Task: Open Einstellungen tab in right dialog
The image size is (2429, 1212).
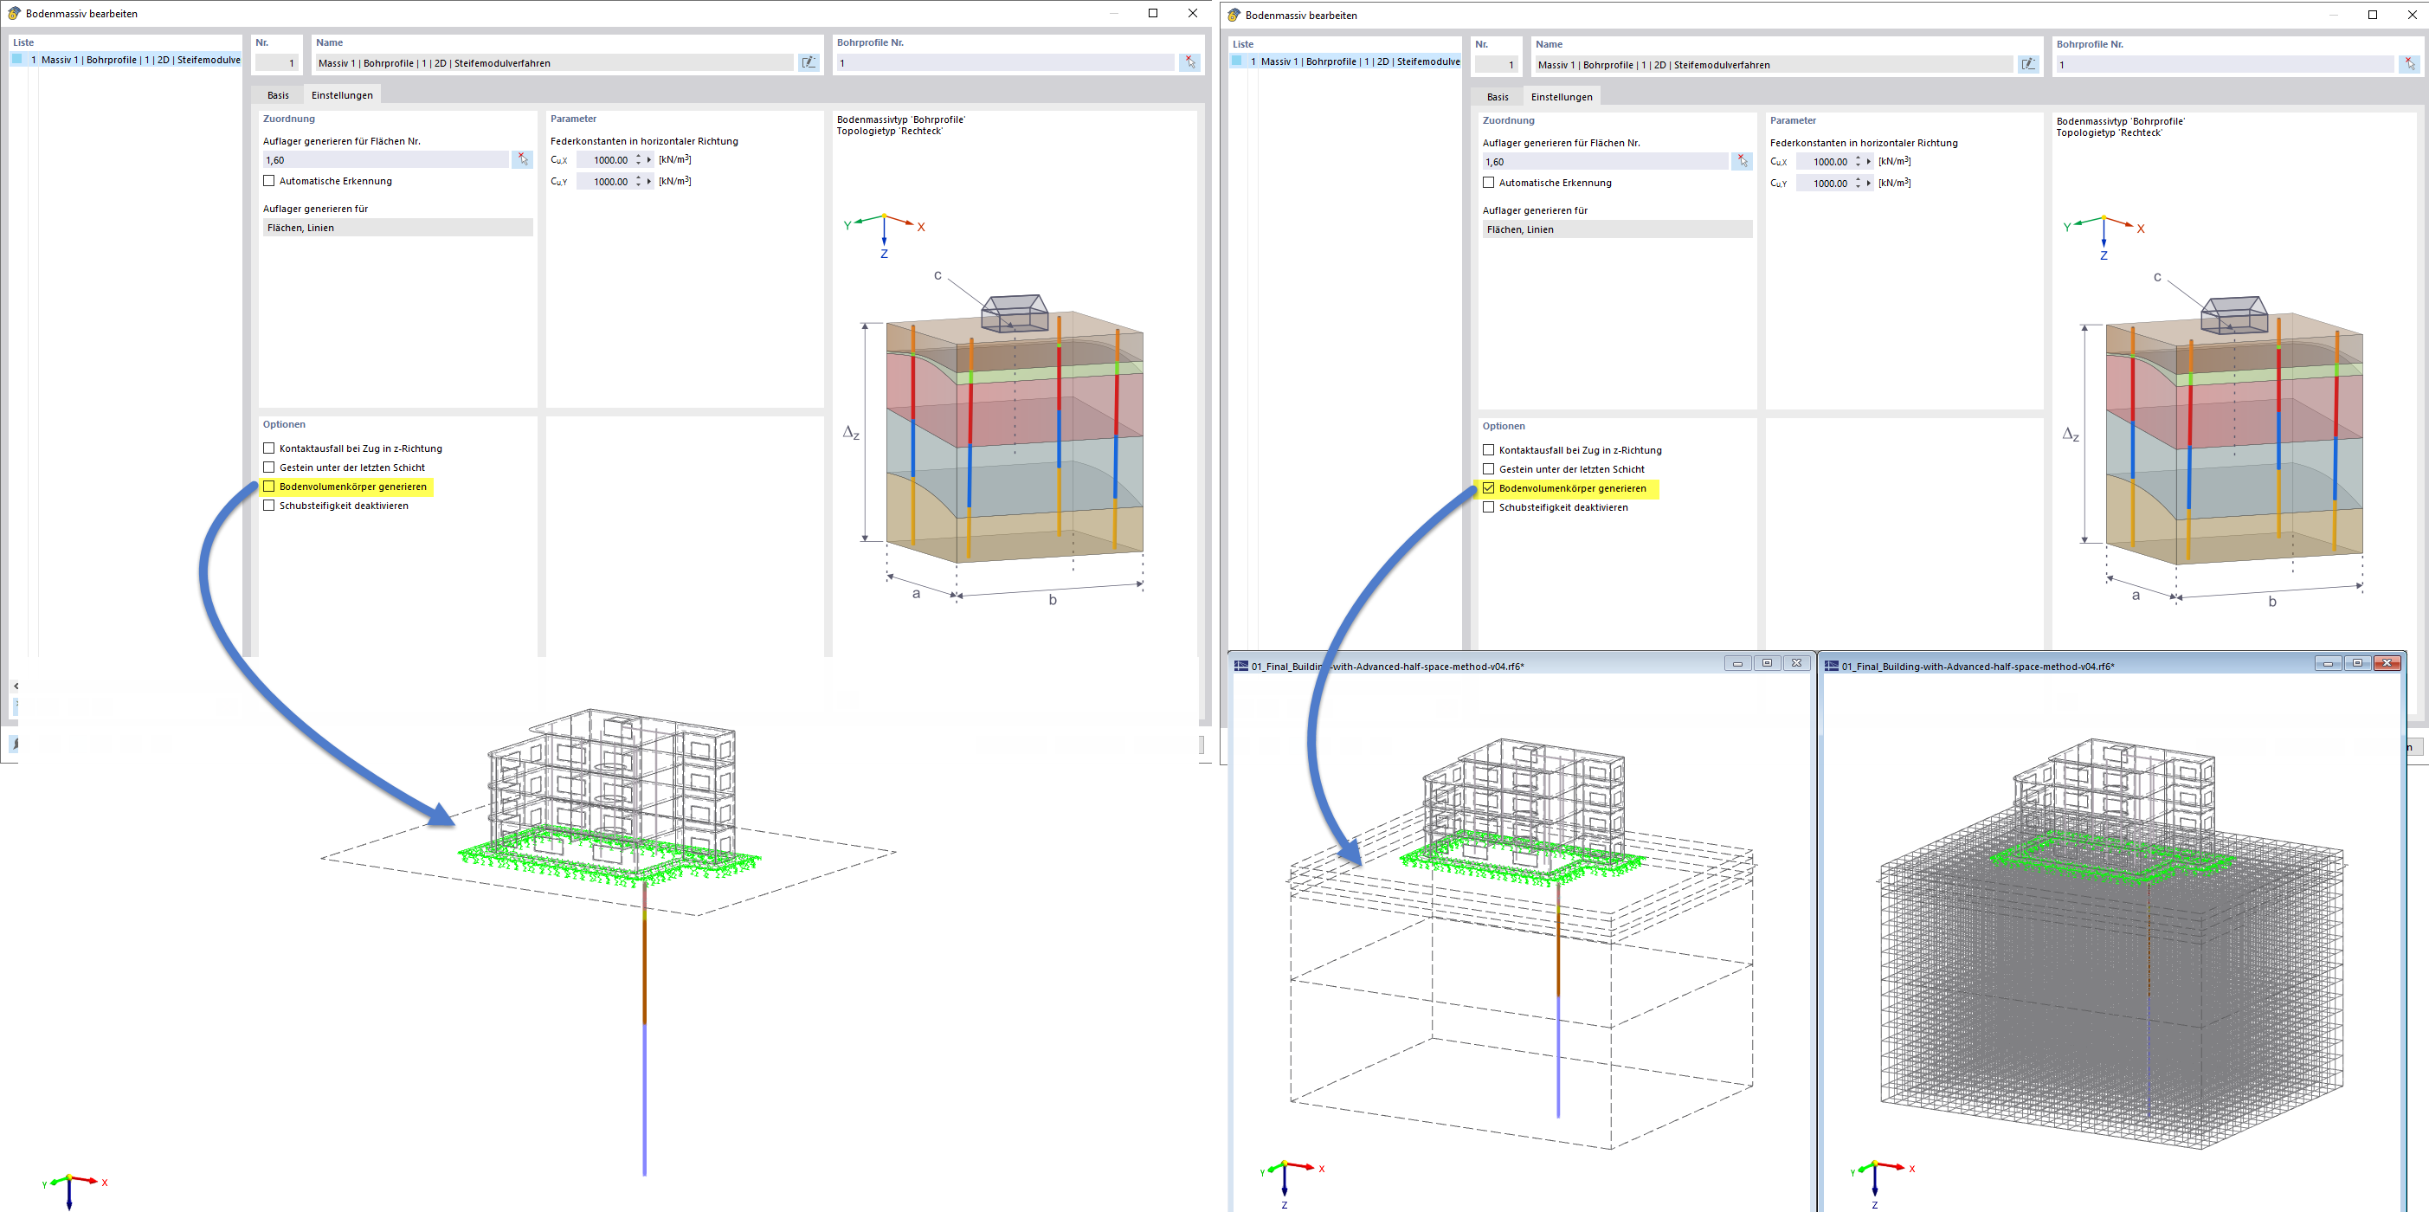Action: pos(1562,97)
